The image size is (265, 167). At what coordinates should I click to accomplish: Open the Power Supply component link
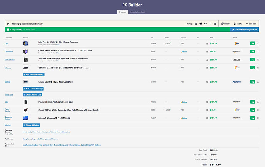click(x=7, y=110)
